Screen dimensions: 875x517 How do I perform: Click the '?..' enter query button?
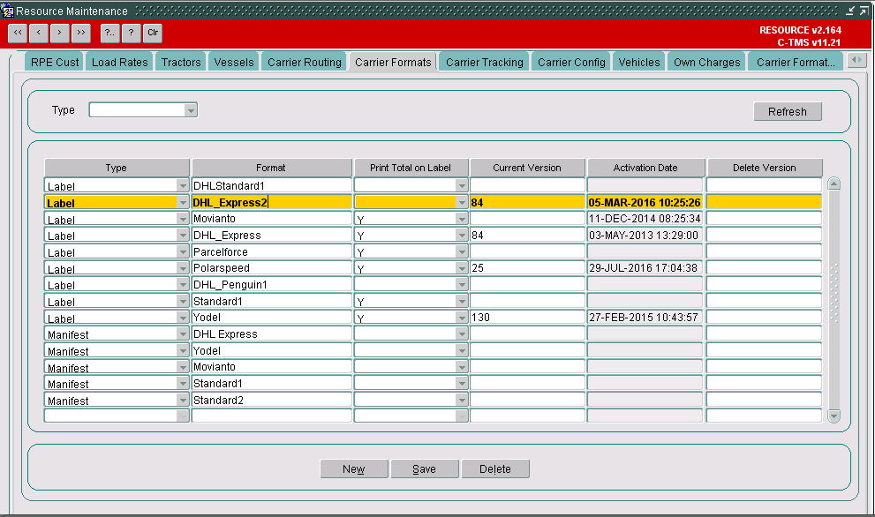[110, 33]
